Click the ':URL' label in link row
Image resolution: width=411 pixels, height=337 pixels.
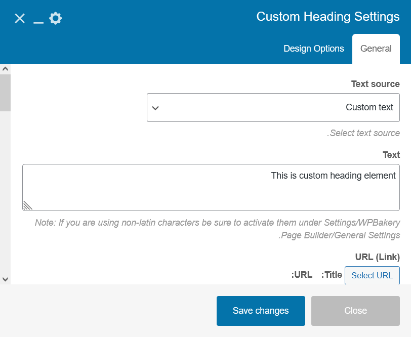302,275
